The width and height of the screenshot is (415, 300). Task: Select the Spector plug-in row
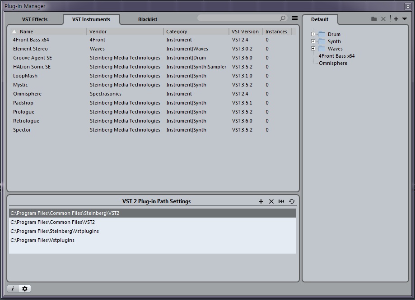tap(153, 129)
